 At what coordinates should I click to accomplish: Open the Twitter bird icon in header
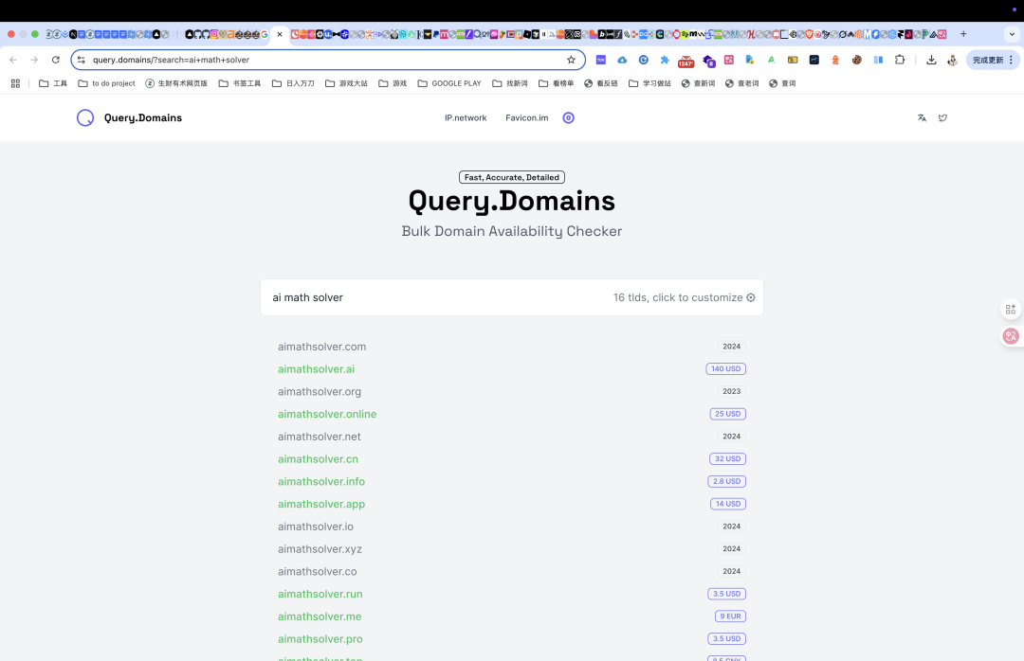942,118
